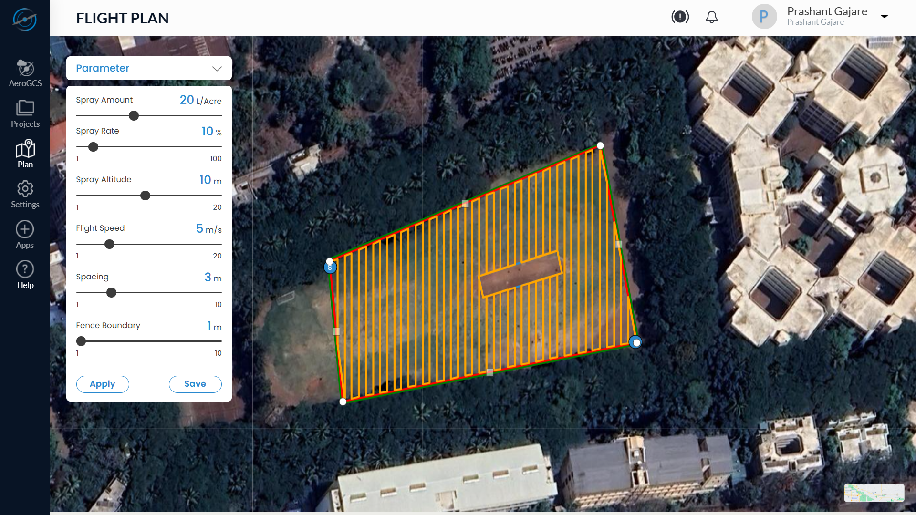Click the Spacing value 3
916x515 pixels.
coord(208,277)
